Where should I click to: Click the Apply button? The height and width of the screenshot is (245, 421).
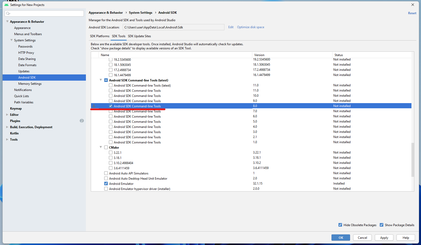click(384, 238)
